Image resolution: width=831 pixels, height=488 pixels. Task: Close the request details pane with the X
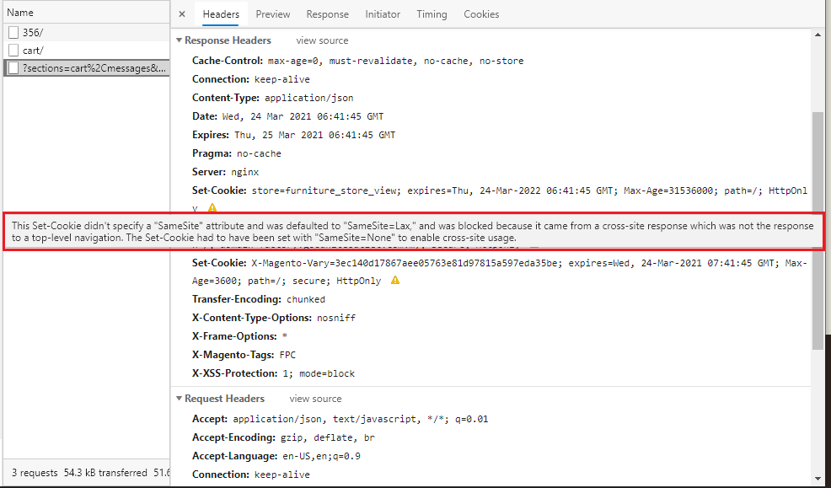pyautogui.click(x=181, y=14)
